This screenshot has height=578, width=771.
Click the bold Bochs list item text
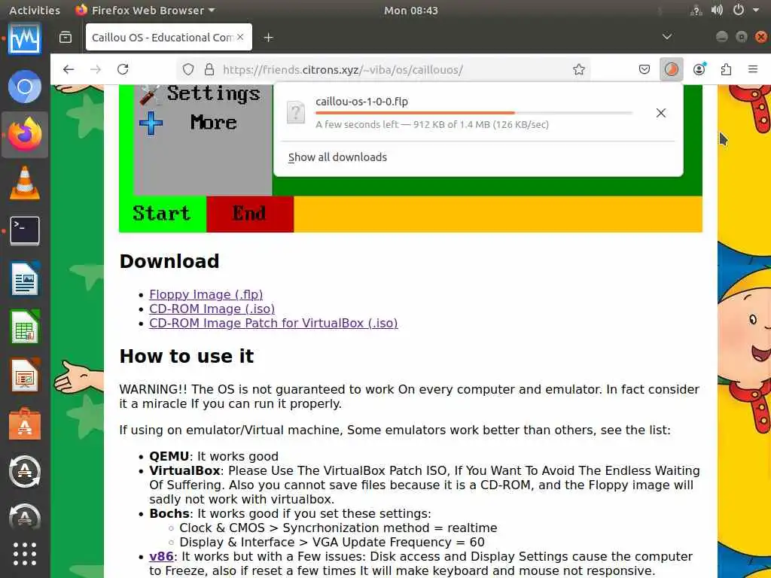click(x=169, y=513)
